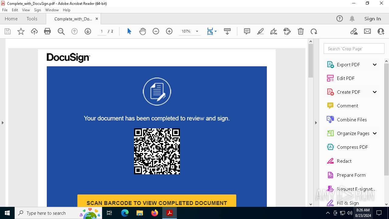Image resolution: width=389 pixels, height=219 pixels.
Task: Click the scrolling mode keyboard icon
Action: (227, 31)
